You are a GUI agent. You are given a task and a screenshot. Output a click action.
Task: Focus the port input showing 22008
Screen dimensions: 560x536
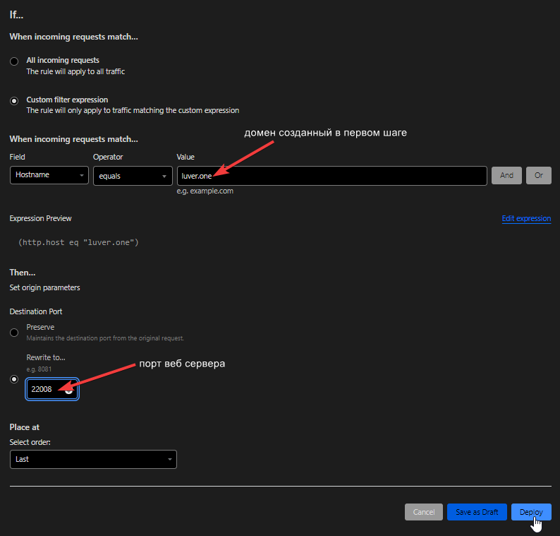point(45,389)
